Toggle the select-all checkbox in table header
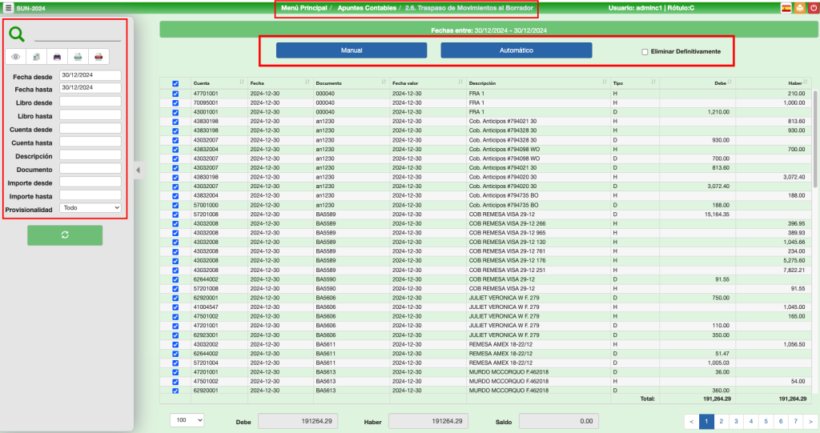 point(175,83)
